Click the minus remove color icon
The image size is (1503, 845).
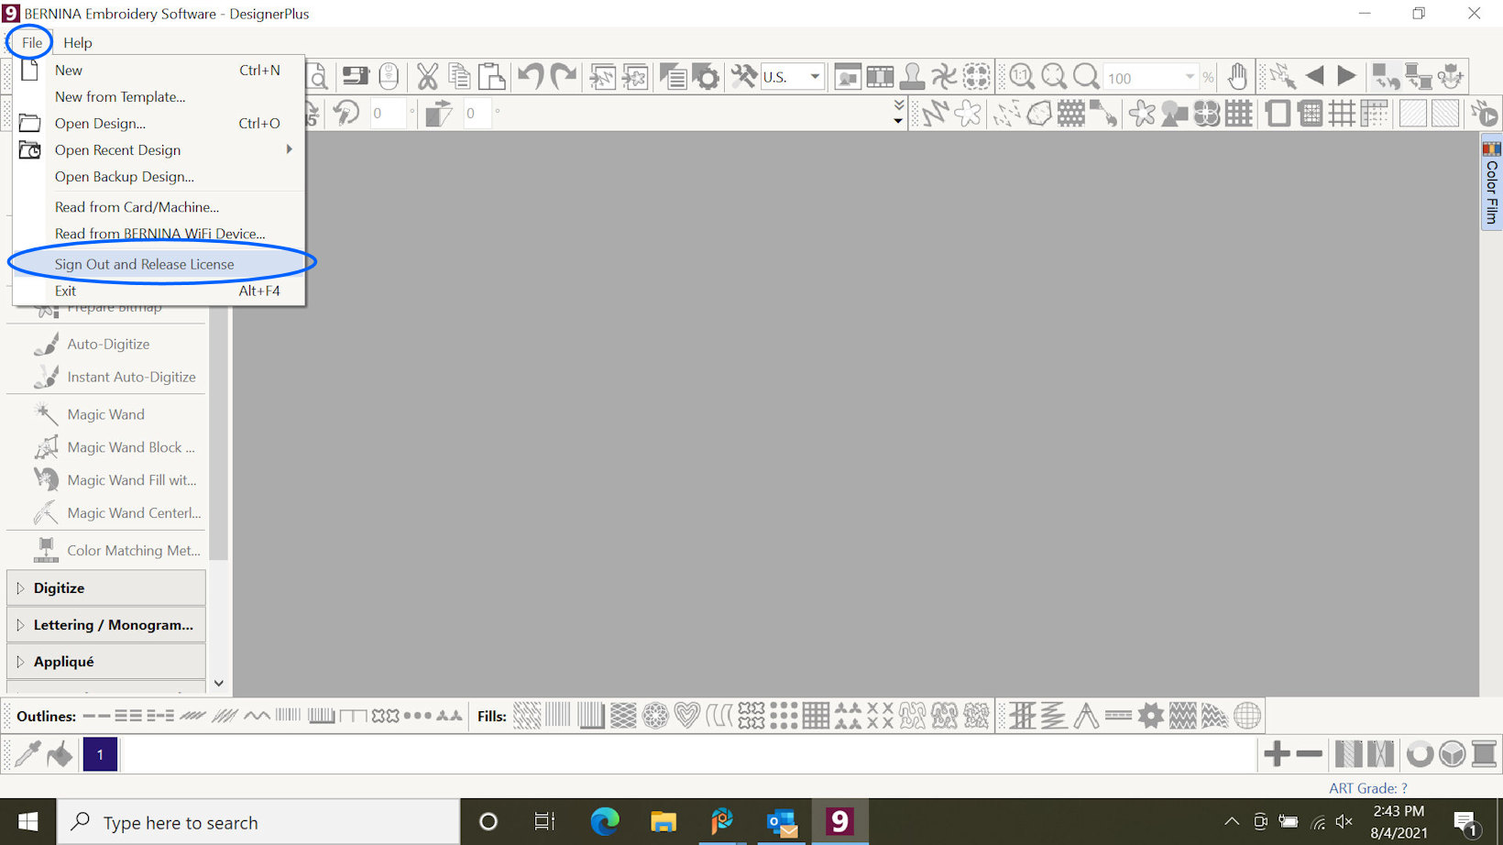tap(1309, 753)
